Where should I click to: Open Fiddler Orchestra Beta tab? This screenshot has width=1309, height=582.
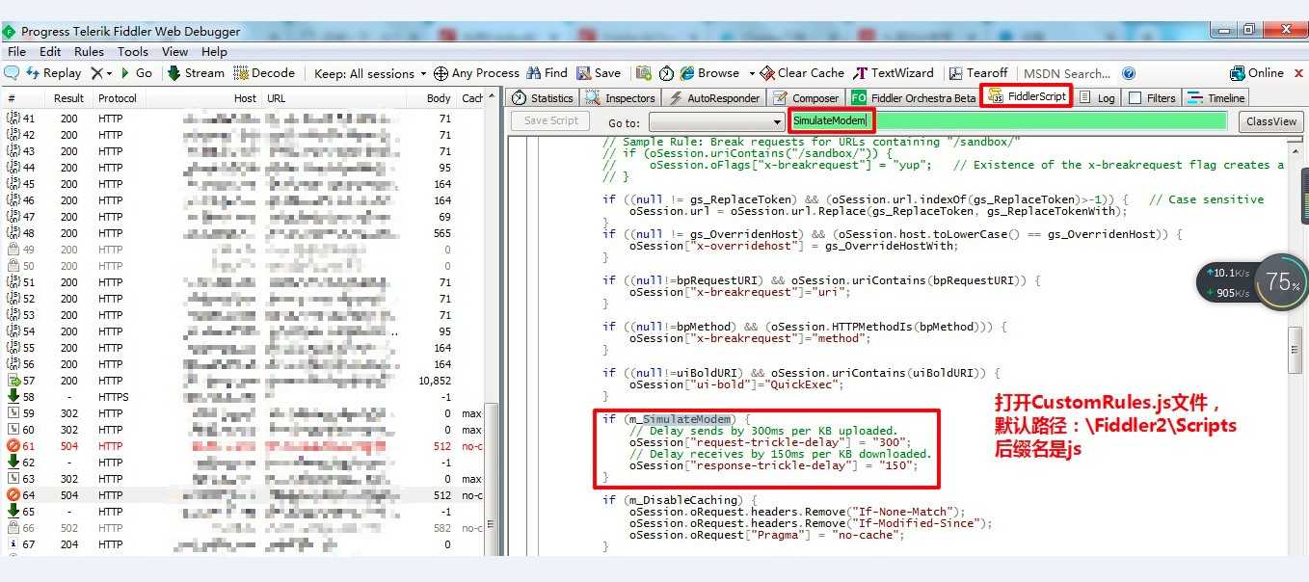tap(914, 97)
